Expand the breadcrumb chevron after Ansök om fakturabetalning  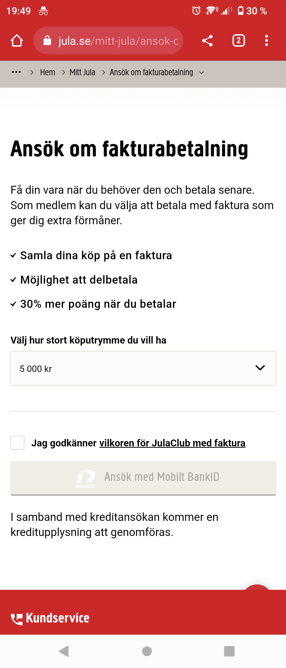[x=202, y=73]
